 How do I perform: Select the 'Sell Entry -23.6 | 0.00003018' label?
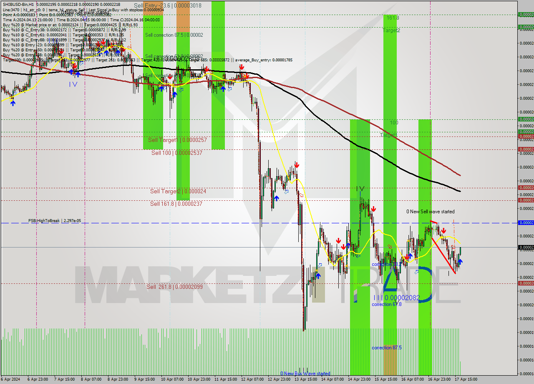pos(167,6)
